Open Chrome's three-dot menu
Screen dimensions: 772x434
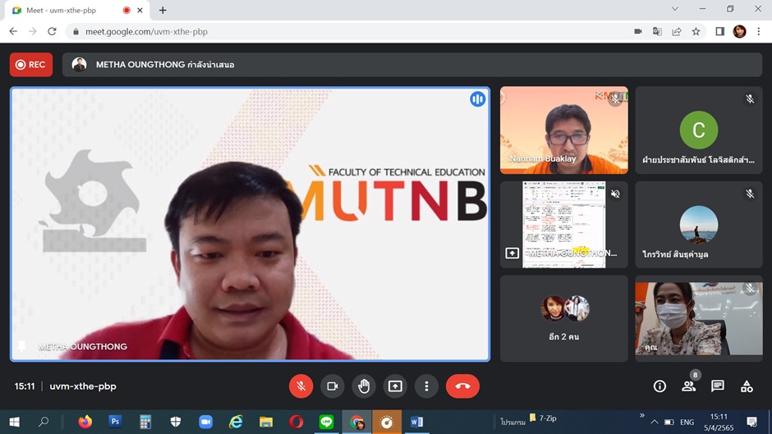[759, 32]
